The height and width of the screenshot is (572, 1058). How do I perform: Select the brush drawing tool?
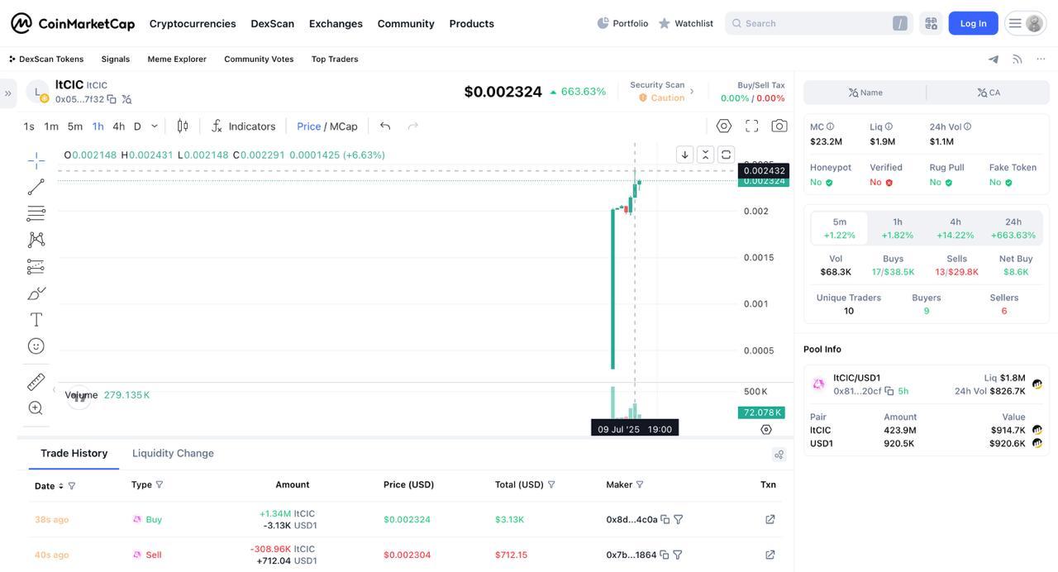pos(36,293)
